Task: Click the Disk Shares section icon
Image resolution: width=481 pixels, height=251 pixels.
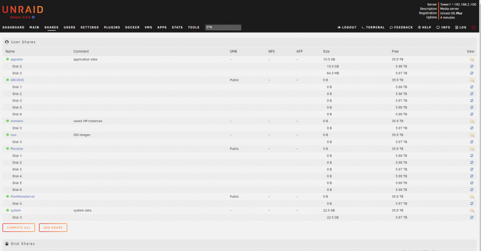Action: click(x=7, y=244)
